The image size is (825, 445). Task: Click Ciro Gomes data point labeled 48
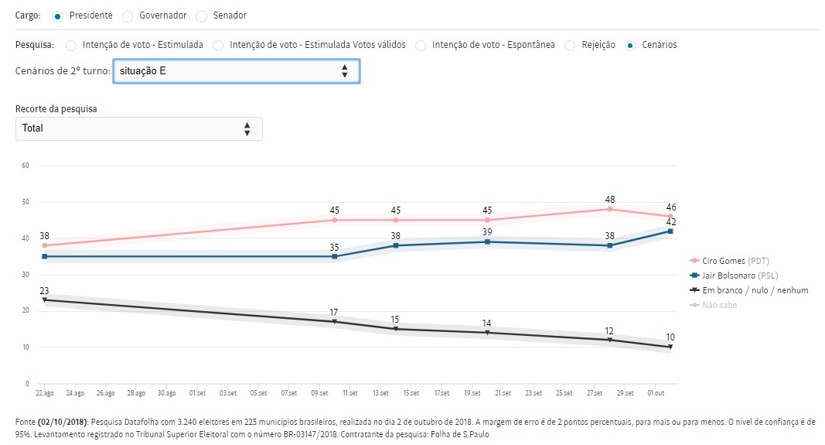point(610,209)
